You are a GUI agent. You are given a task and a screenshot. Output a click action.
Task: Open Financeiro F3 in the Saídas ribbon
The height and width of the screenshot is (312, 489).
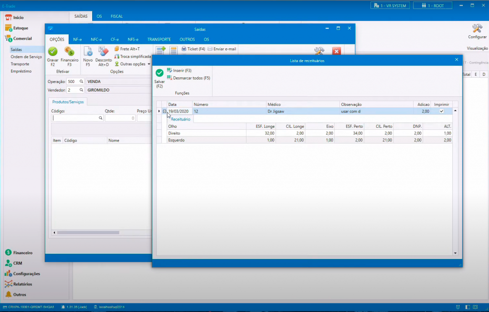pos(69,52)
